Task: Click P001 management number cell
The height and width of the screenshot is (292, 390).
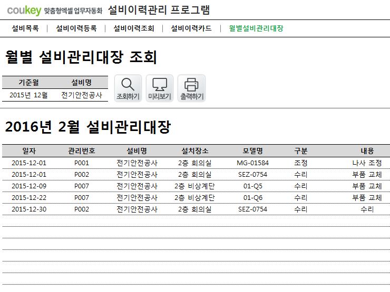Action: pos(82,163)
